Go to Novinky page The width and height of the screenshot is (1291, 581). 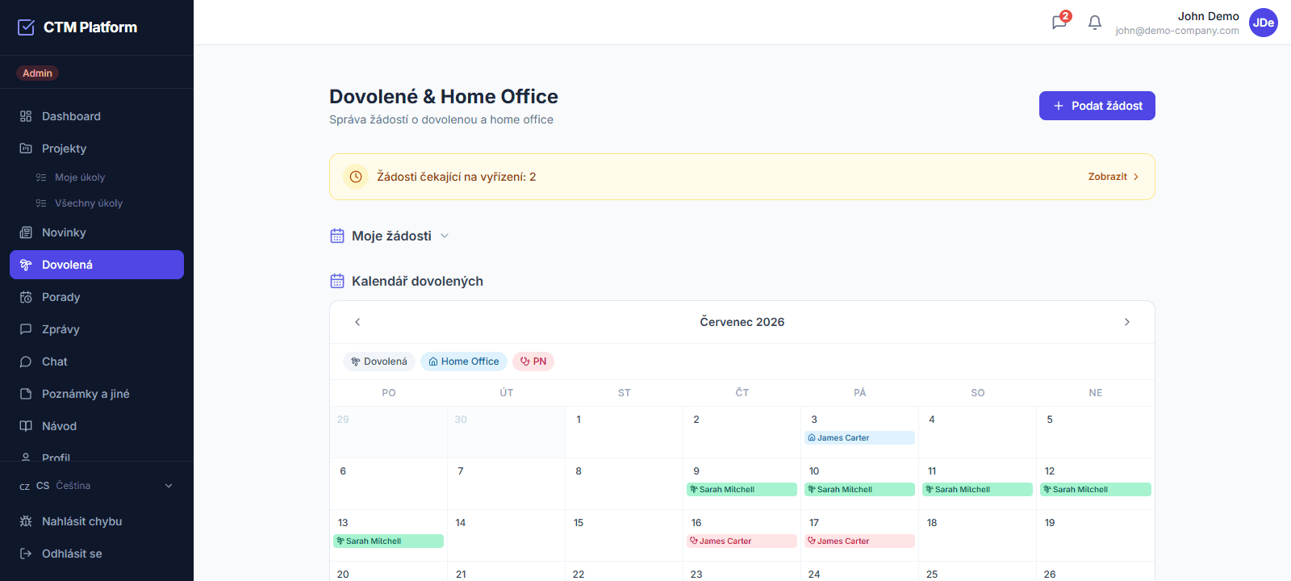(x=97, y=232)
